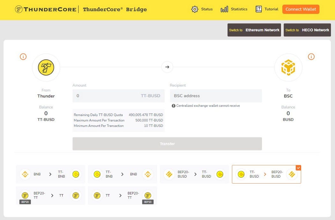Open the Tutorial link text
The height and width of the screenshot is (220, 335).
pyautogui.click(x=271, y=9)
